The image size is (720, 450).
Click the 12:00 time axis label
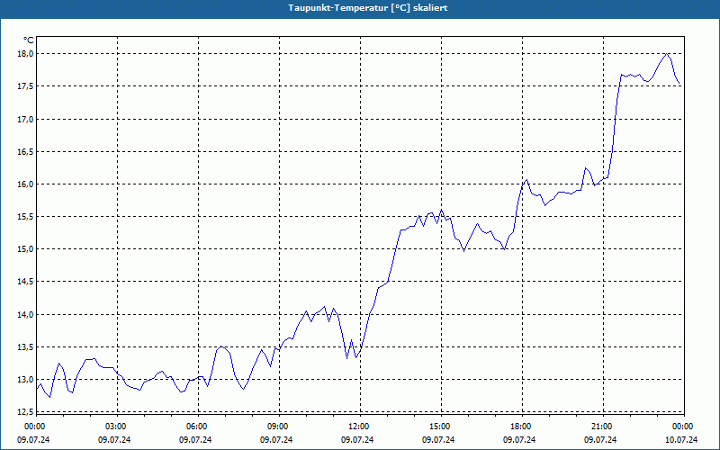(x=359, y=427)
